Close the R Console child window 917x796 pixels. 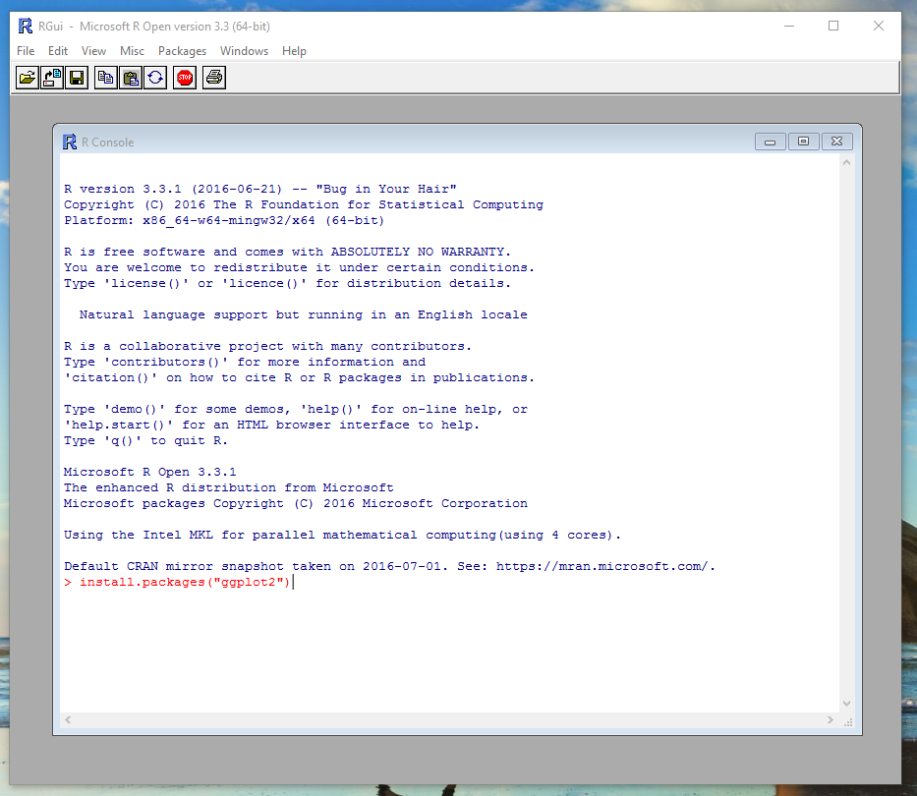(x=836, y=142)
